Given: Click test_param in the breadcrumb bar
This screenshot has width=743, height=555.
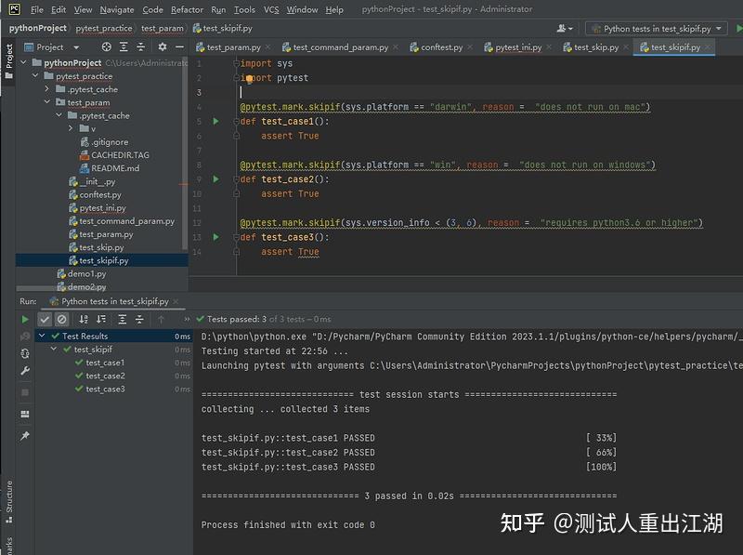Looking at the screenshot, I should coord(162,29).
